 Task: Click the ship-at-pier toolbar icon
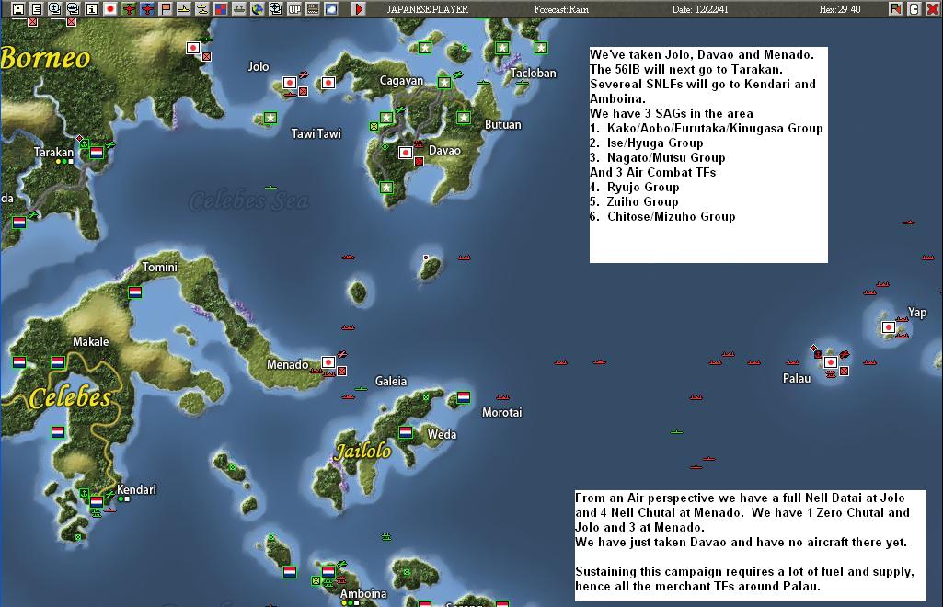tap(237, 7)
